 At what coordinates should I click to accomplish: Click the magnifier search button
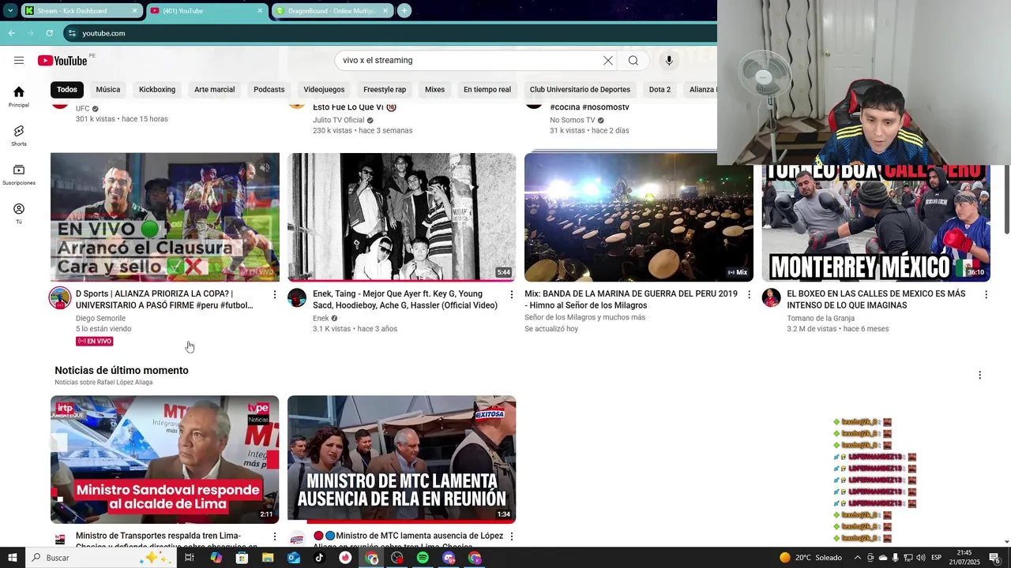pos(633,61)
